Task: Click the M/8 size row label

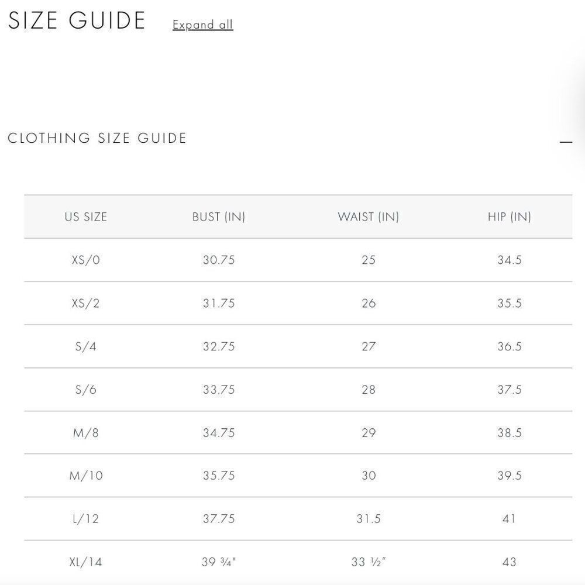Action: coord(86,433)
